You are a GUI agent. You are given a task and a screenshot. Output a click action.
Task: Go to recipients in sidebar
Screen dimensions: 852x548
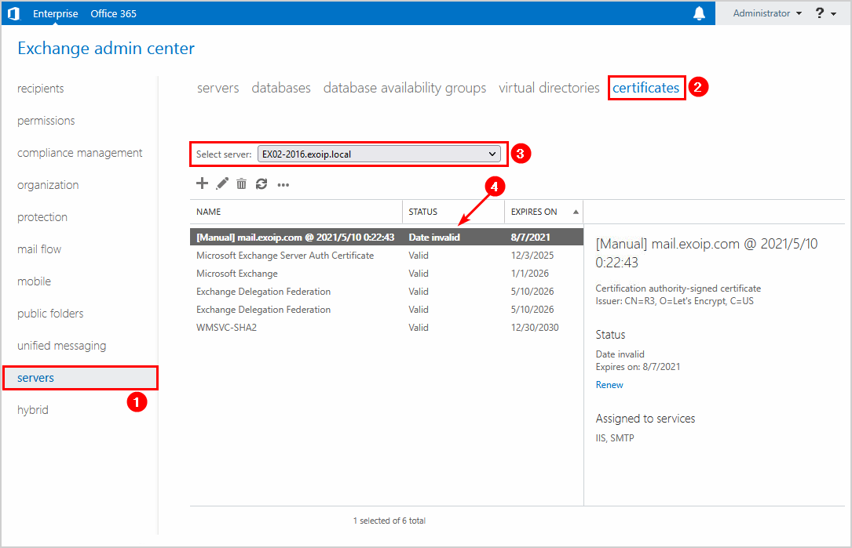(x=41, y=89)
